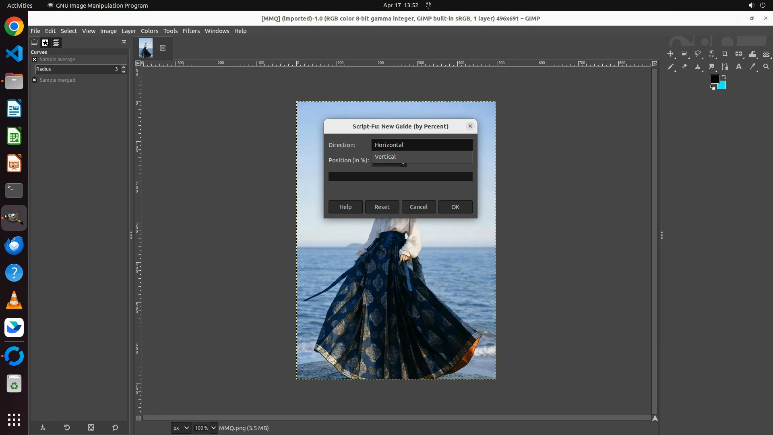Open the Colors menu
The height and width of the screenshot is (435, 773).
point(149,31)
